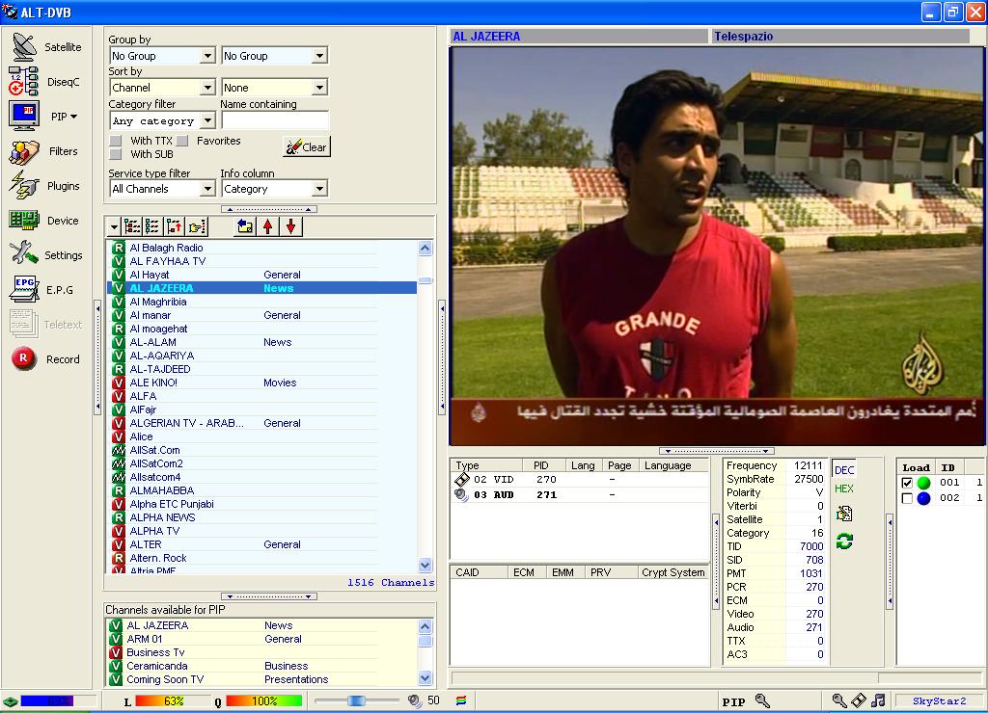Uncheck the Load box for ID 001

tap(907, 483)
